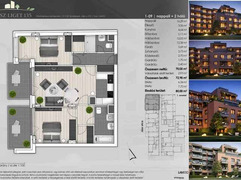Click the upper balcony table with chairs
This screenshot has height=180, width=241.
[x=15, y=78]
